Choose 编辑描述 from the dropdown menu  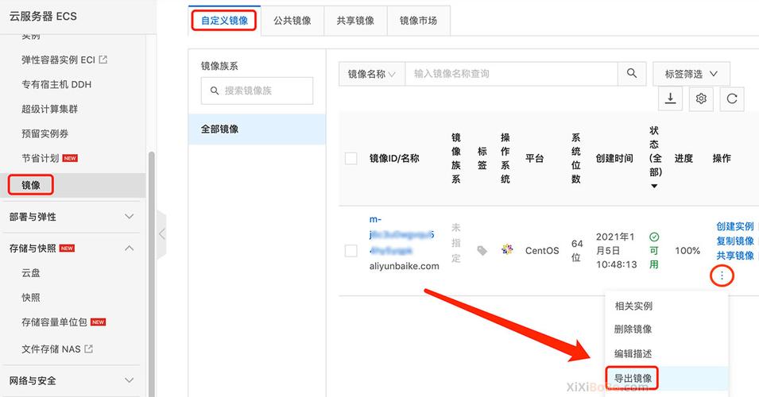tap(633, 353)
